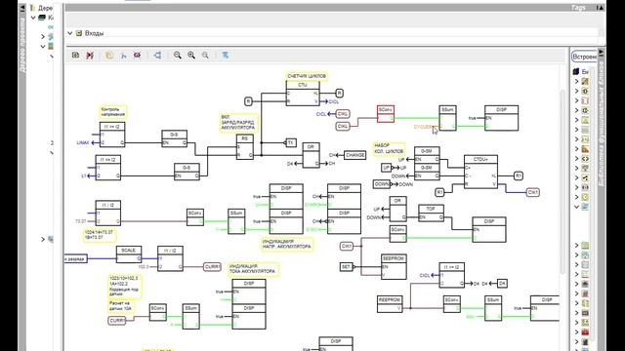The image size is (625, 351).
Task: Click the НАБОР КОЛ. ЦИКЛОВ comment note
Action: tap(389, 148)
